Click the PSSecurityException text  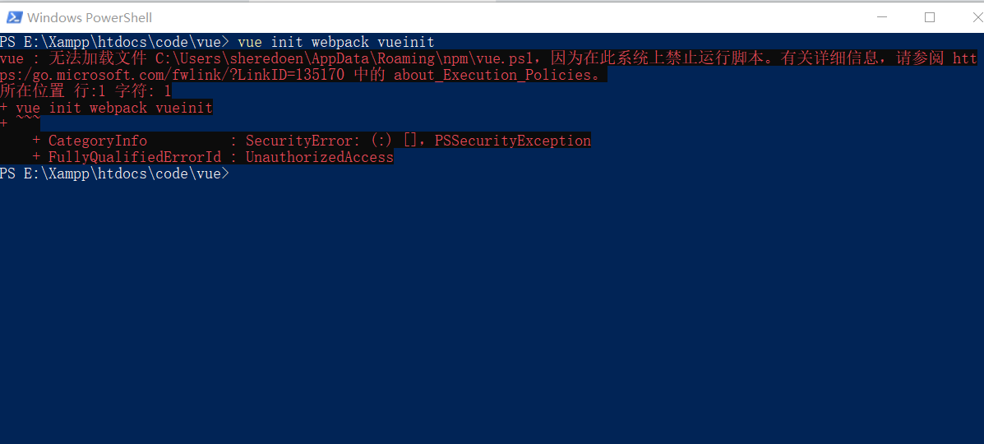tap(513, 141)
